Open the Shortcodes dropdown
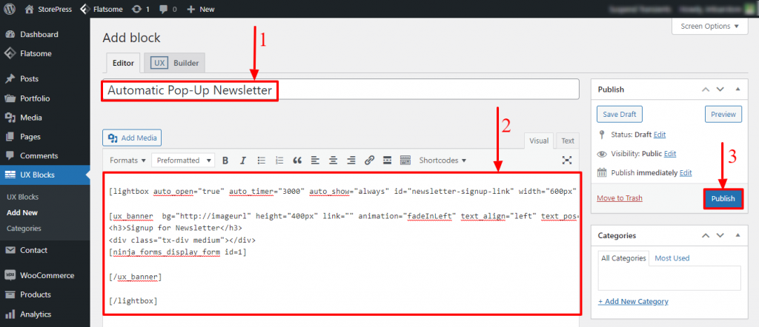Screen dimensions: 759x327 coord(443,160)
